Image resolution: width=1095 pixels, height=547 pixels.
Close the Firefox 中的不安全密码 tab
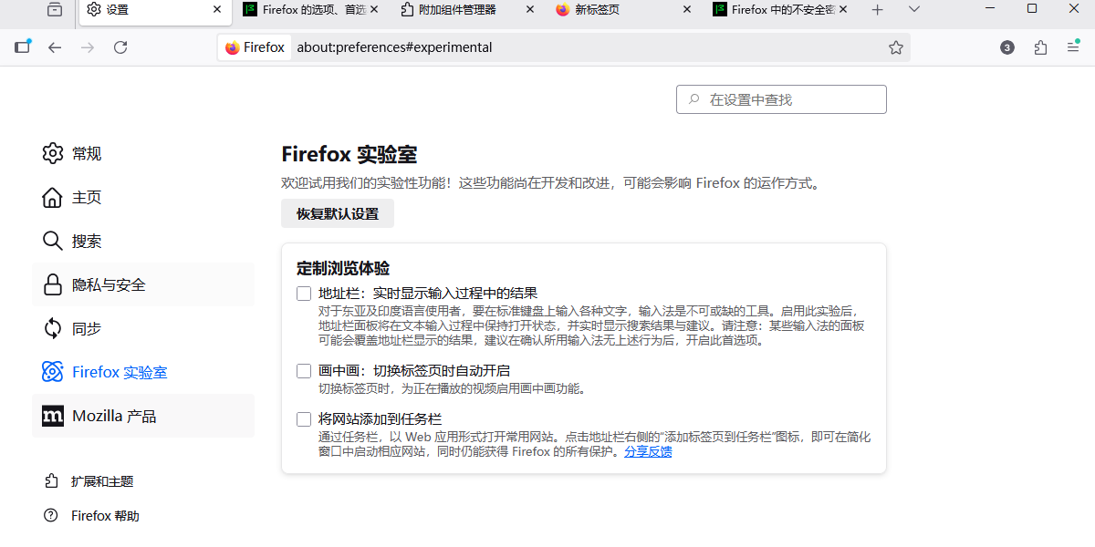[843, 10]
